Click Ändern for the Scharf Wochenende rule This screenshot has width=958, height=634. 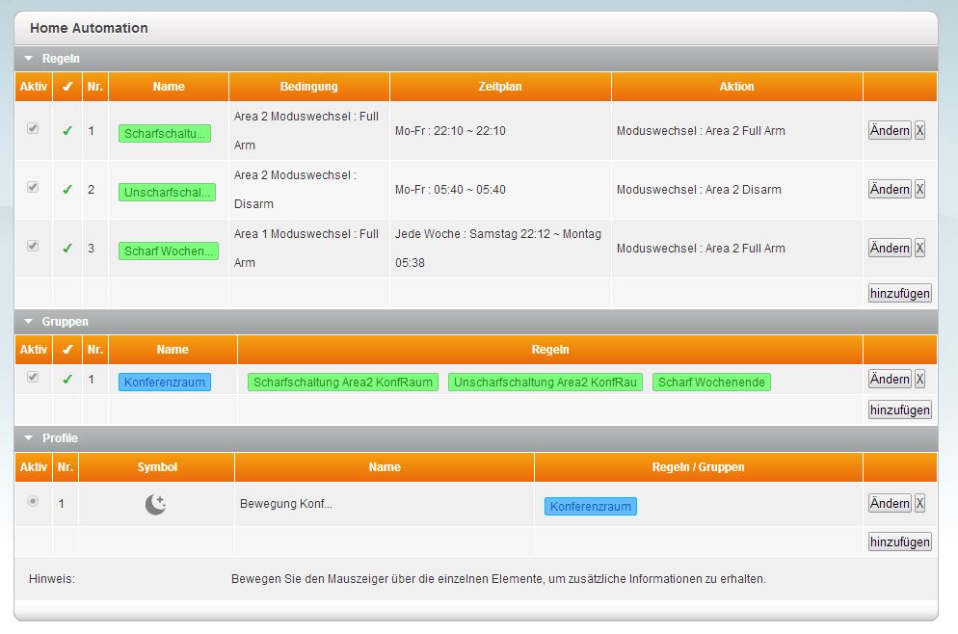(x=890, y=248)
